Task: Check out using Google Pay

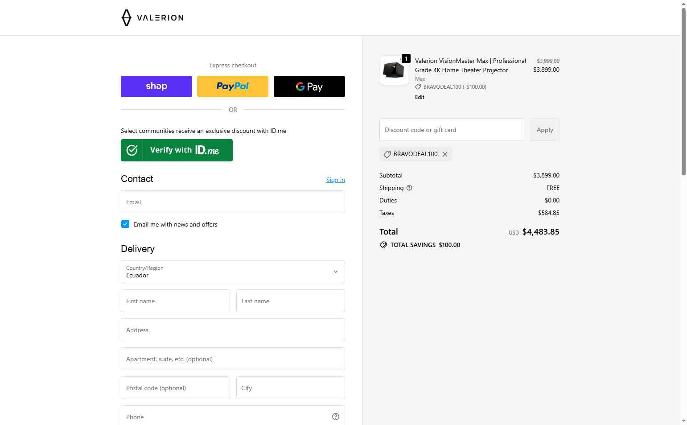Action: (309, 87)
